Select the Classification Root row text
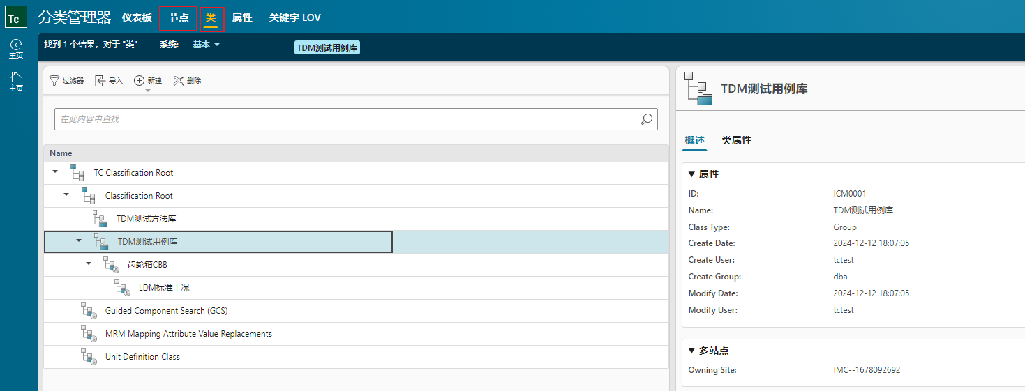This screenshot has height=391, width=1025. coord(139,196)
